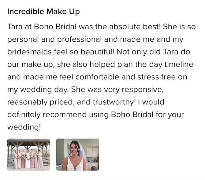Click the text 'helped plan the day timeline'
This screenshot has height=180, width=205.
coord(141,65)
